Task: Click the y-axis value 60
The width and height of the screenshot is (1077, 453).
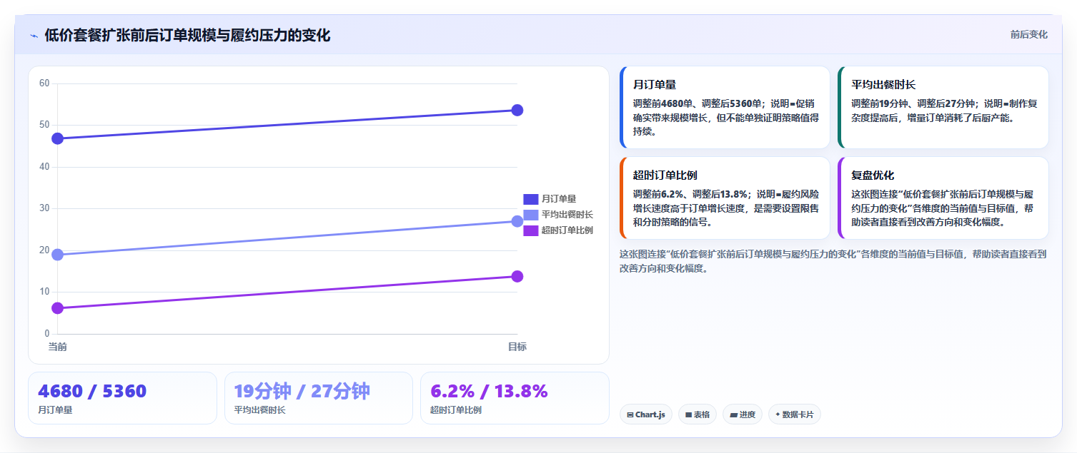Action: click(44, 83)
